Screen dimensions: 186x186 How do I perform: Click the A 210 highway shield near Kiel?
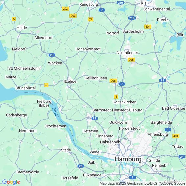[120, 3]
